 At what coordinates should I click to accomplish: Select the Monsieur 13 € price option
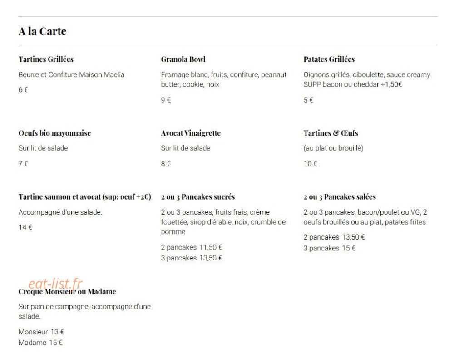(41, 332)
